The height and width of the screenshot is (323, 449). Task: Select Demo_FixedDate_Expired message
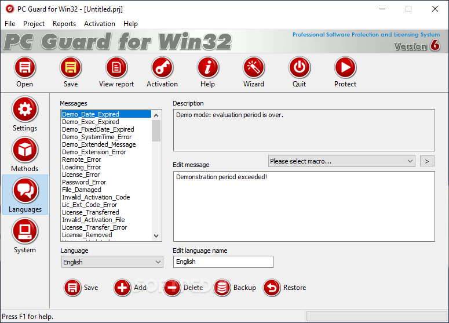106,129
